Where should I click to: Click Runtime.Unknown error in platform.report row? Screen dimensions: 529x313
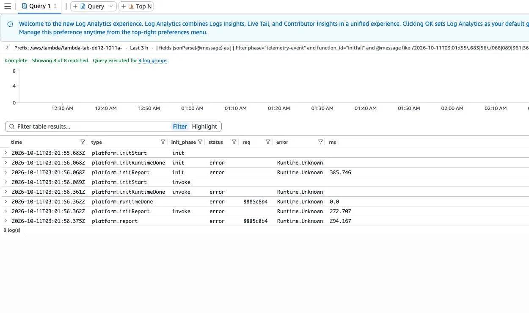pyautogui.click(x=300, y=221)
